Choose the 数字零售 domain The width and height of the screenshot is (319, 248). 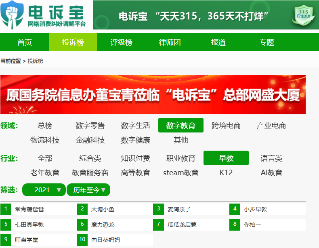(x=90, y=125)
